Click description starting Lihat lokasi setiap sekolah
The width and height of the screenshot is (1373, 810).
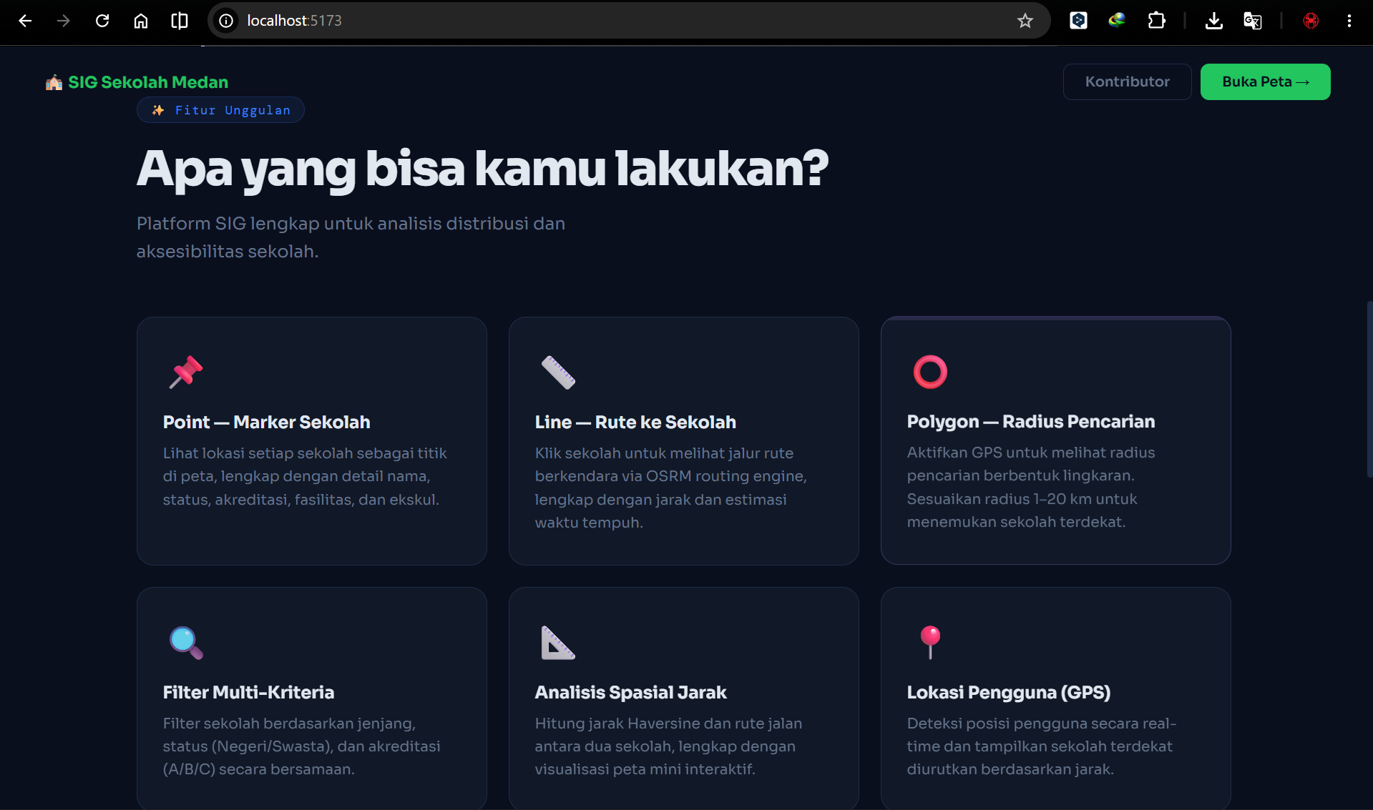tap(305, 476)
